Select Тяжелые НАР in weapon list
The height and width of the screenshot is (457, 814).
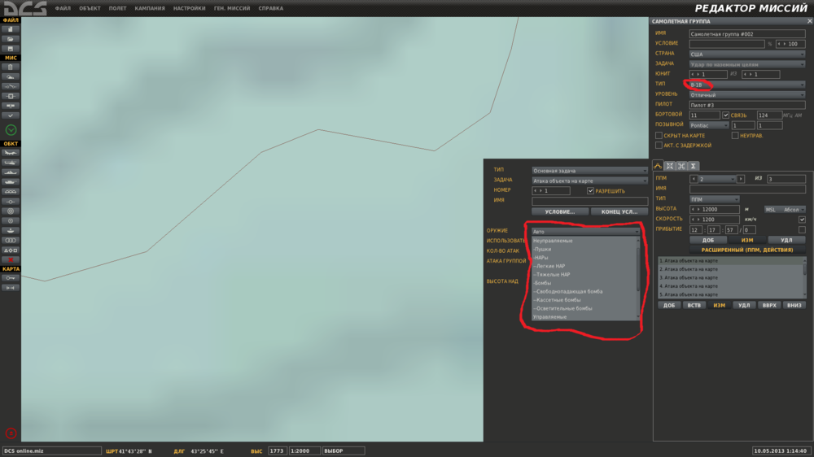(584, 274)
